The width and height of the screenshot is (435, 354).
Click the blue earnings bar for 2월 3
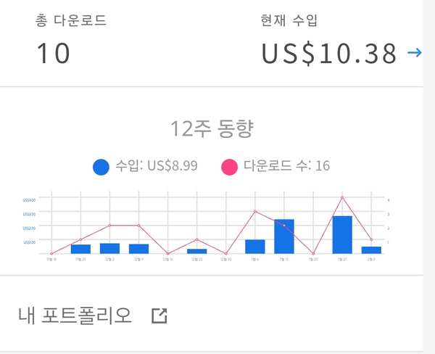371,250
